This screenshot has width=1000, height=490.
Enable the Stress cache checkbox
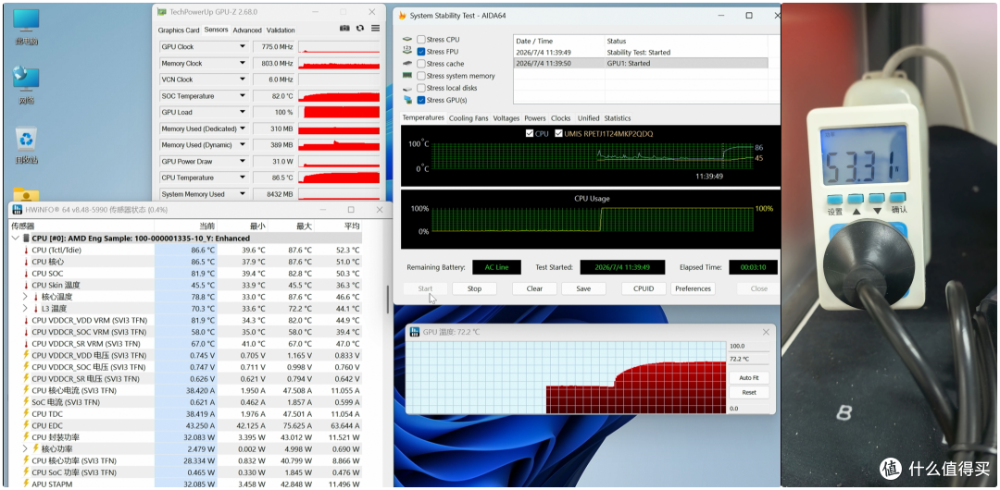(x=421, y=64)
